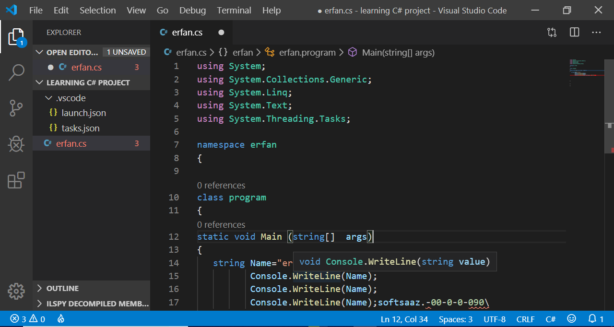Click the C# file icon in breadcrumb

pos(168,52)
